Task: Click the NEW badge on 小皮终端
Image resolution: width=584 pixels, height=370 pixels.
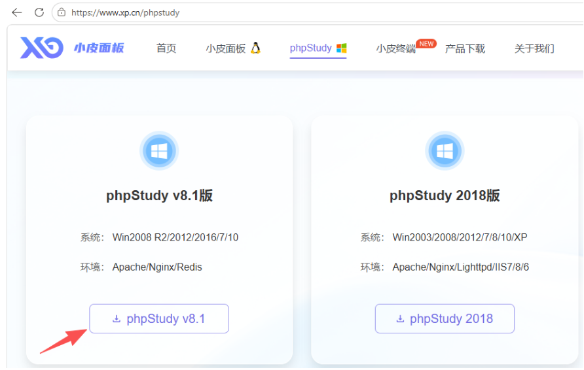Action: click(426, 44)
